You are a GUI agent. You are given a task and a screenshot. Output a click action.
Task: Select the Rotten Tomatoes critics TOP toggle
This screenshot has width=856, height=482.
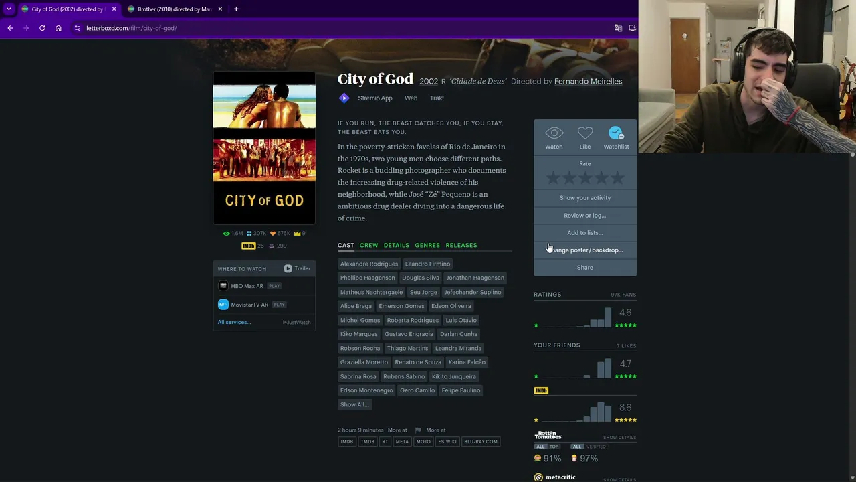coord(553,447)
